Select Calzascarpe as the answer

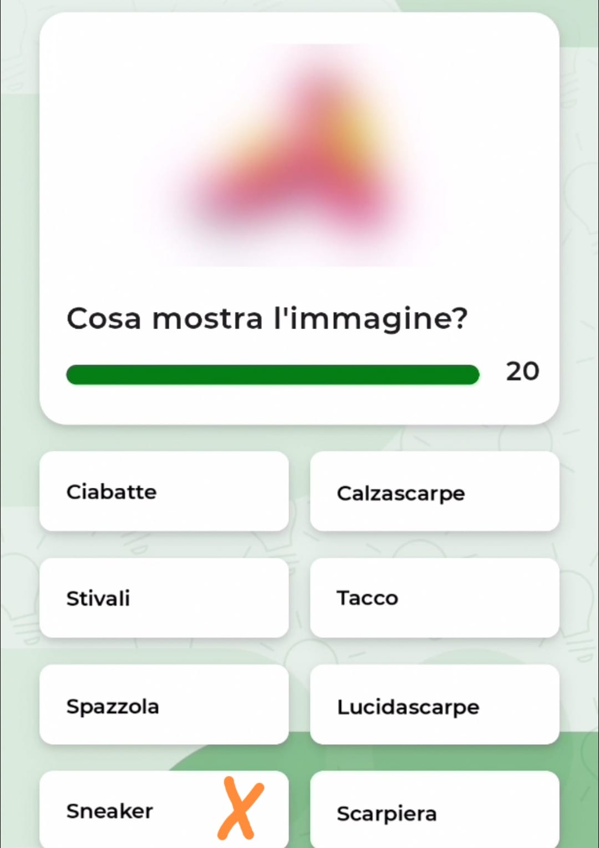434,492
